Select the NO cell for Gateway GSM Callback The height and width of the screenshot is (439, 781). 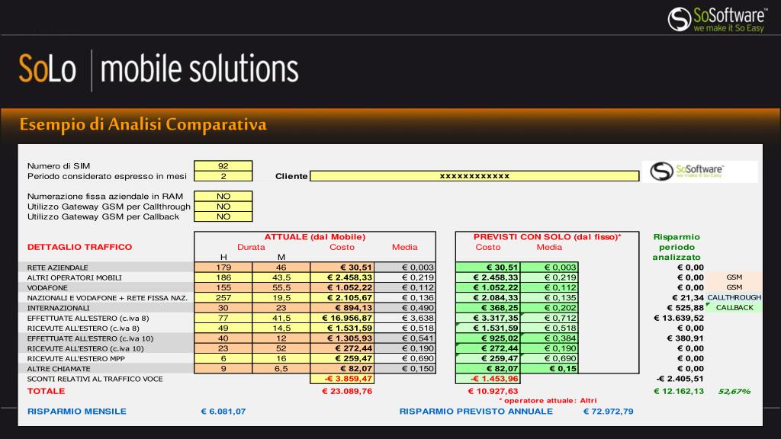pyautogui.click(x=223, y=216)
